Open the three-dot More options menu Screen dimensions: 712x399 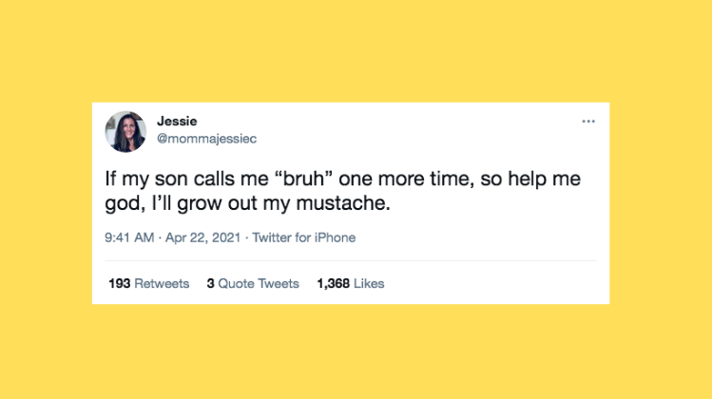coord(588,121)
